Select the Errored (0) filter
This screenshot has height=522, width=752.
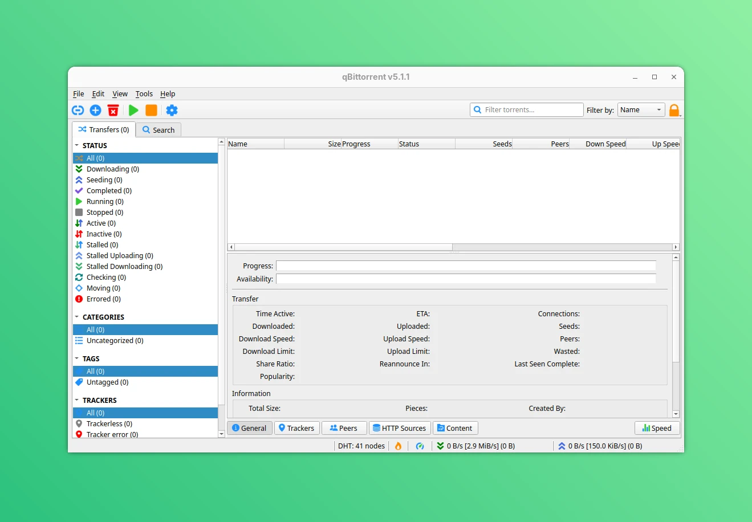[x=145, y=299]
